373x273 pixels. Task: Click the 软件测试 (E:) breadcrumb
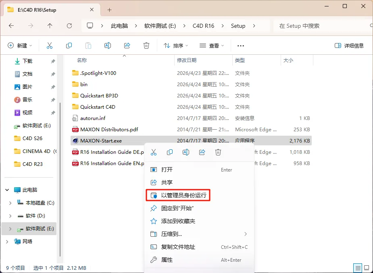[x=160, y=26]
